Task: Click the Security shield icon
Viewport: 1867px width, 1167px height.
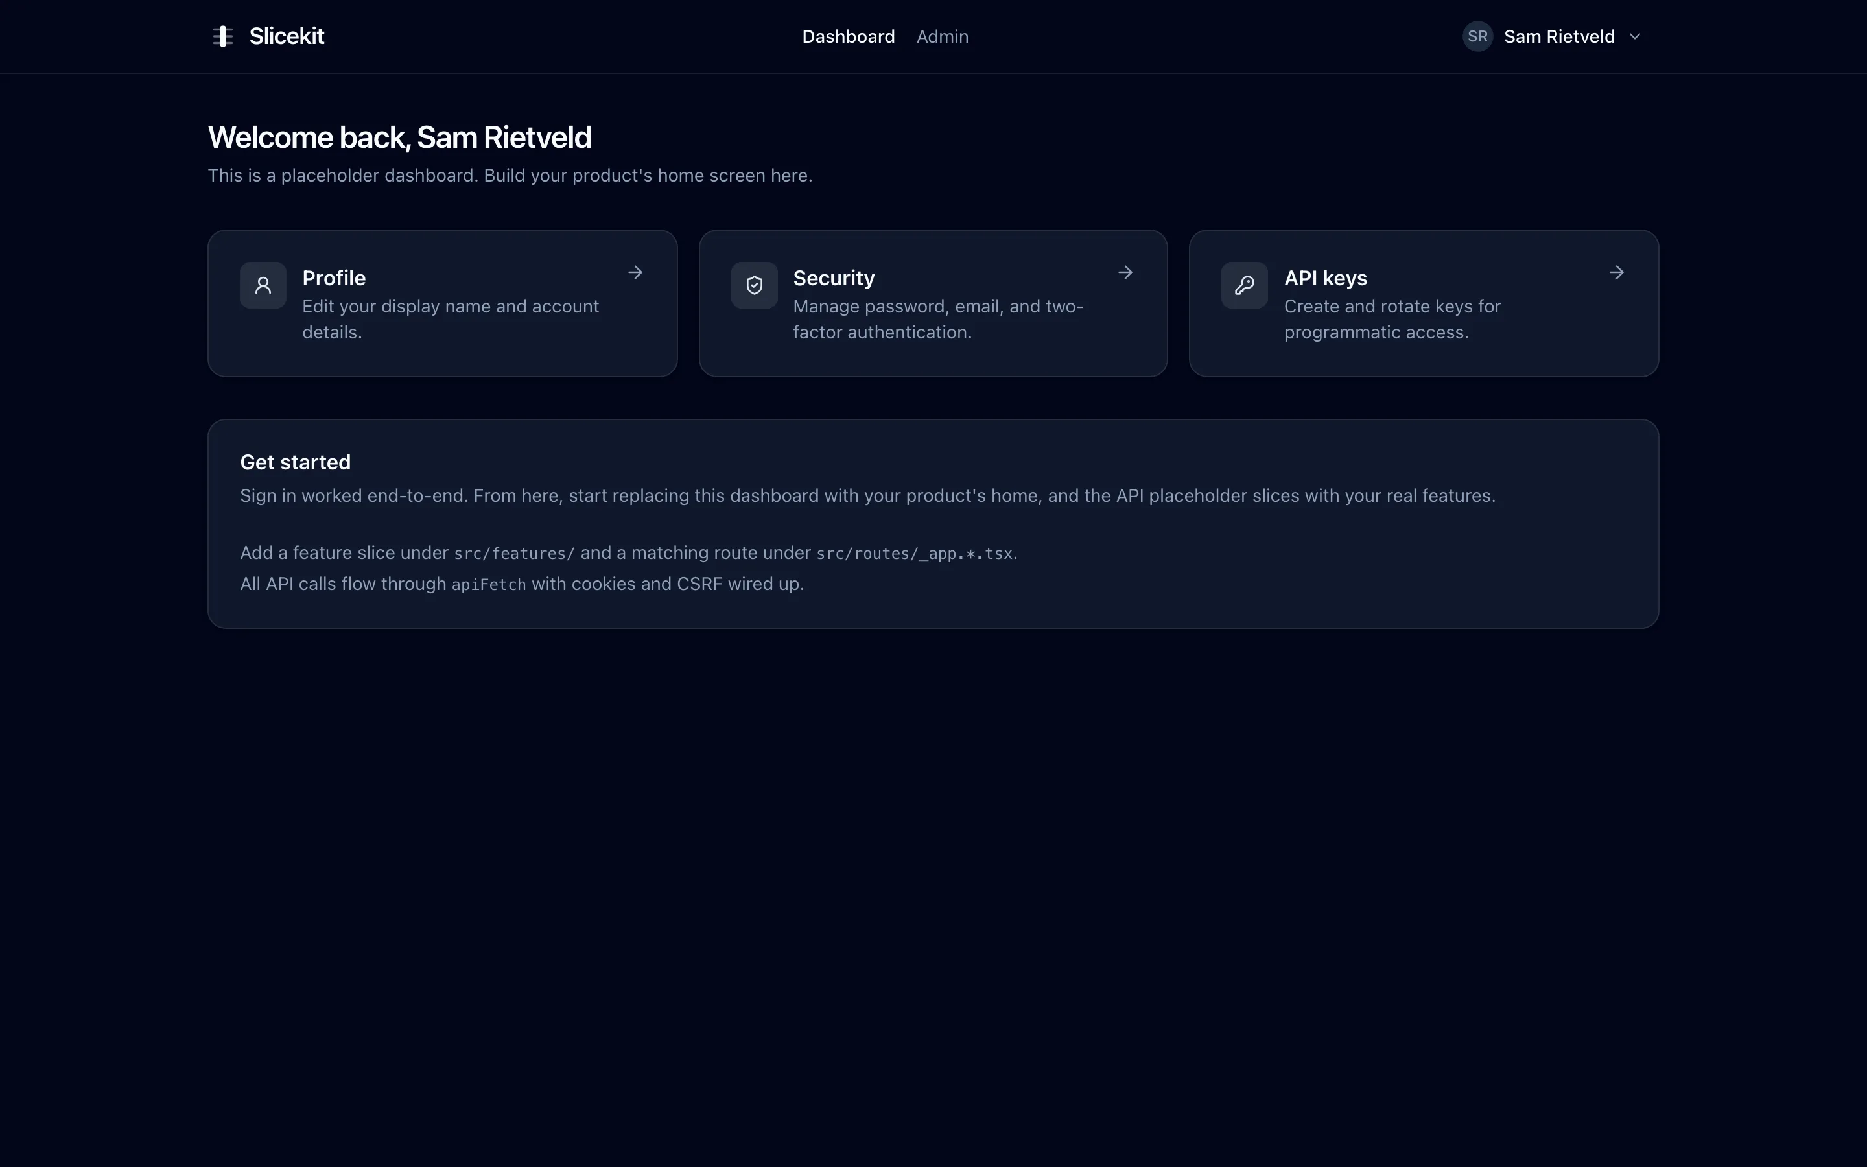Action: tap(755, 285)
